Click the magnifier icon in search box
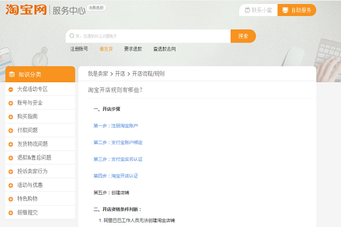341x227 pixels. click(x=72, y=36)
